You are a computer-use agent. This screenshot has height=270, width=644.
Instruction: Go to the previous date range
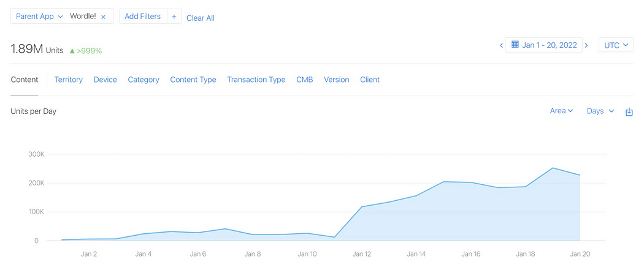pos(501,45)
